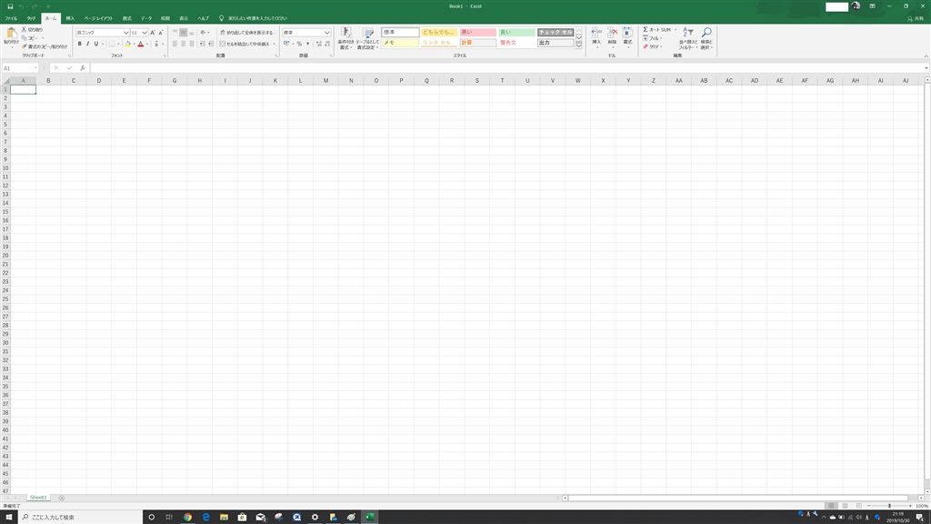Expand the number format dropdown (標準)
This screenshot has height=524, width=931.
[x=327, y=33]
